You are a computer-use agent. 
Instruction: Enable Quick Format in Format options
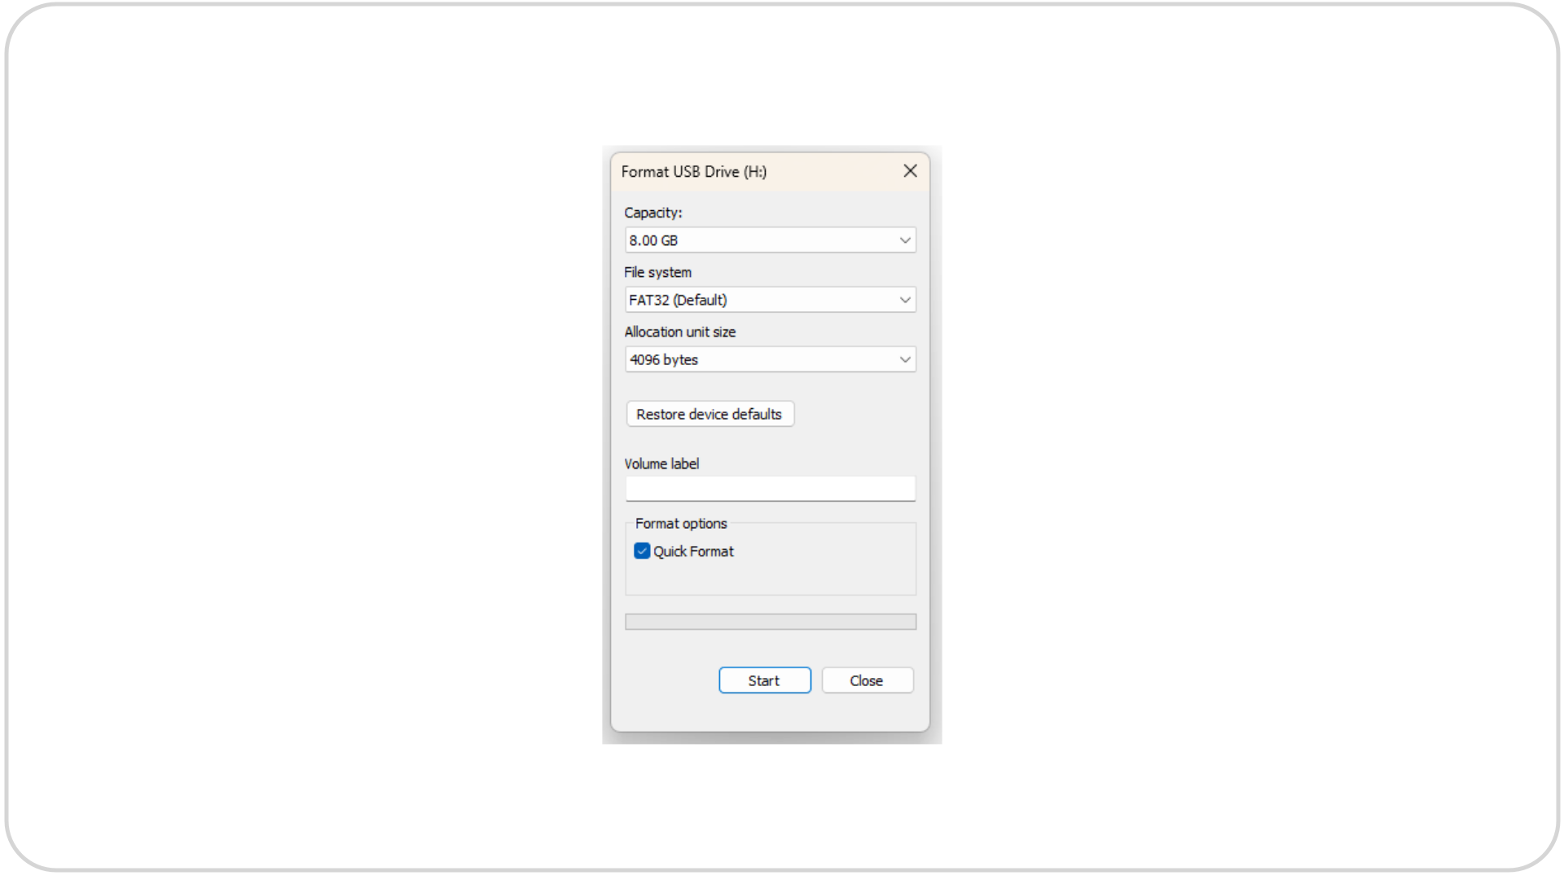point(641,551)
